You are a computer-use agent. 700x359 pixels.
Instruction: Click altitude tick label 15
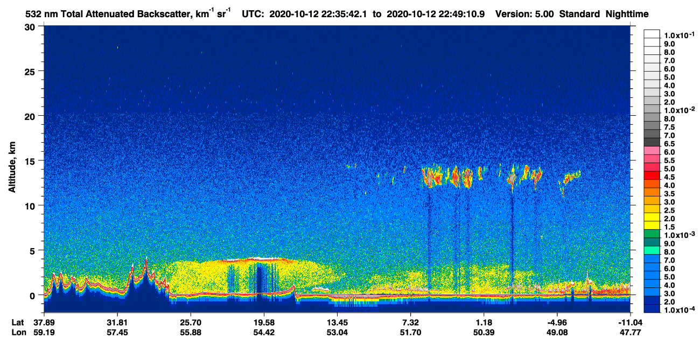pos(31,160)
